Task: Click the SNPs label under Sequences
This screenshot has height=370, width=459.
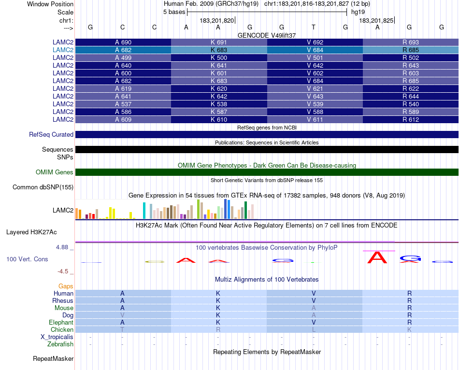Action: [x=65, y=157]
